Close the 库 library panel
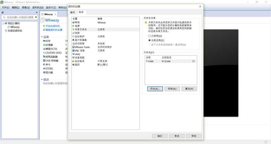Screen dimensions: 271x144 [x=37, y=12]
